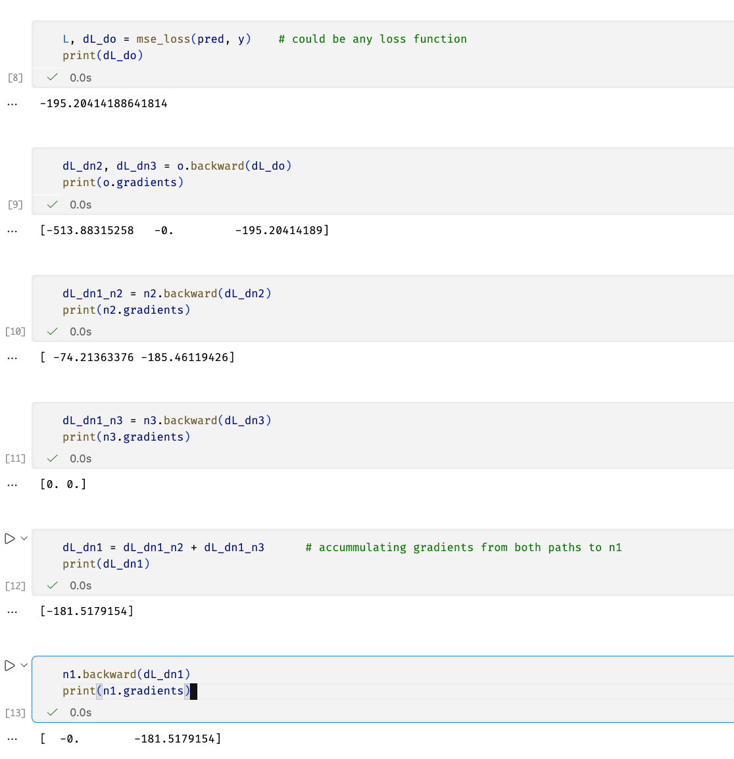Screen dimensions: 734x759
Task: Click the ellipsis beside cell 9 output
Action: (12, 231)
